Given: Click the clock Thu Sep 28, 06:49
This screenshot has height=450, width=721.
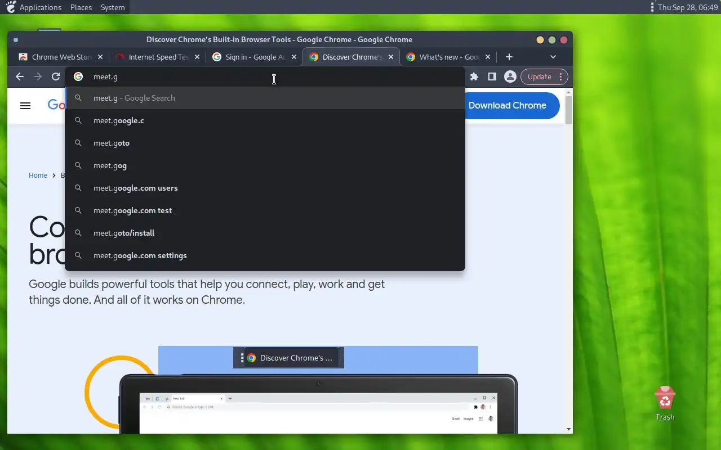Looking at the screenshot, I should click(688, 7).
